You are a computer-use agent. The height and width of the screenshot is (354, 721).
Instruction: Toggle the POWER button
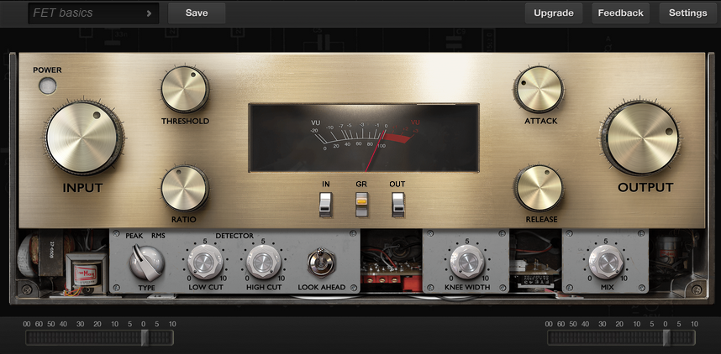pos(47,86)
